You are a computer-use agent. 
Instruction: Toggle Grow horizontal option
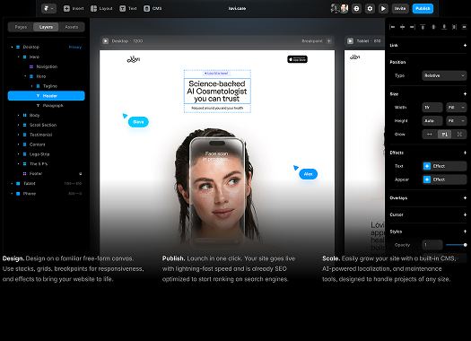430,135
